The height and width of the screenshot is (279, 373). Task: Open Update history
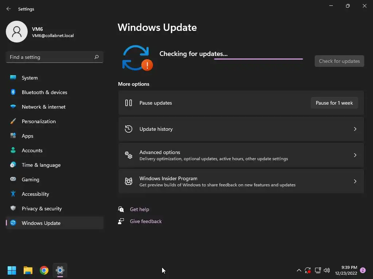tap(241, 129)
